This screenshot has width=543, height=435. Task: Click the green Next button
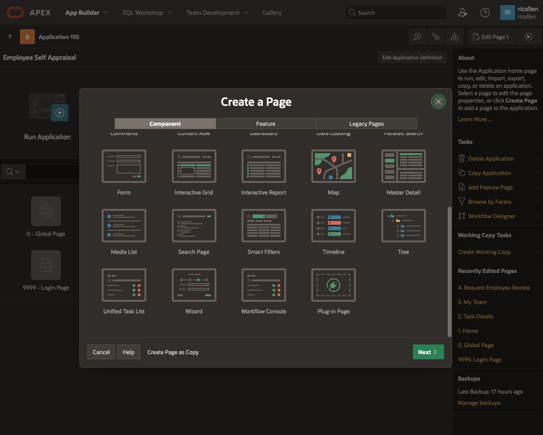click(428, 352)
